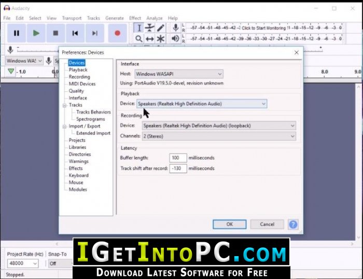
Task: Click the green playhead triangle on timeline
Action: [11, 71]
